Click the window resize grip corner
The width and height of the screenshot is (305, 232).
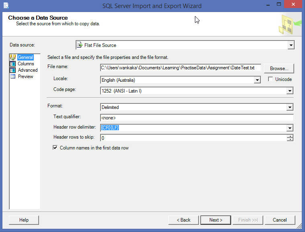299,226
